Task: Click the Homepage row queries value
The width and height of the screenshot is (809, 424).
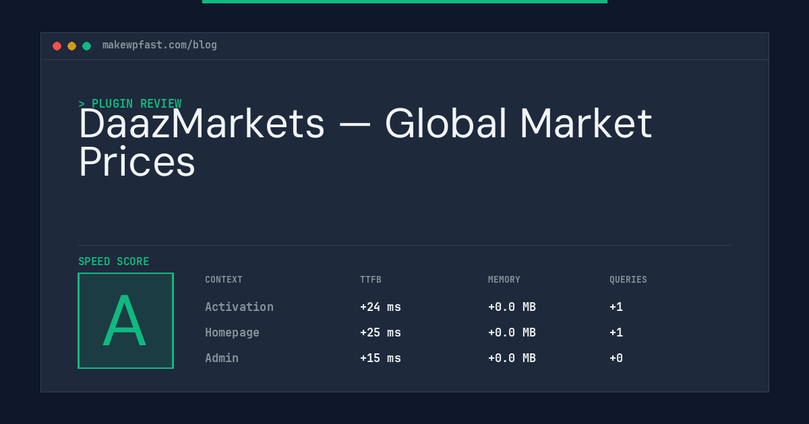Action: coord(616,332)
